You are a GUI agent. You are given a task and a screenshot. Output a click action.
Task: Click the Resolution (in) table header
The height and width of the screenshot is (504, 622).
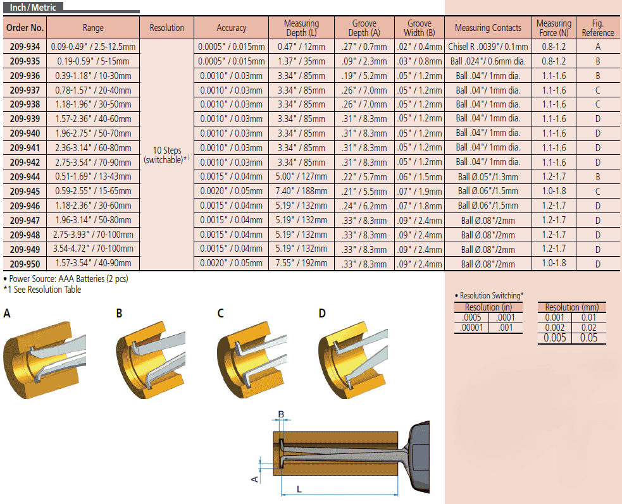tap(488, 307)
